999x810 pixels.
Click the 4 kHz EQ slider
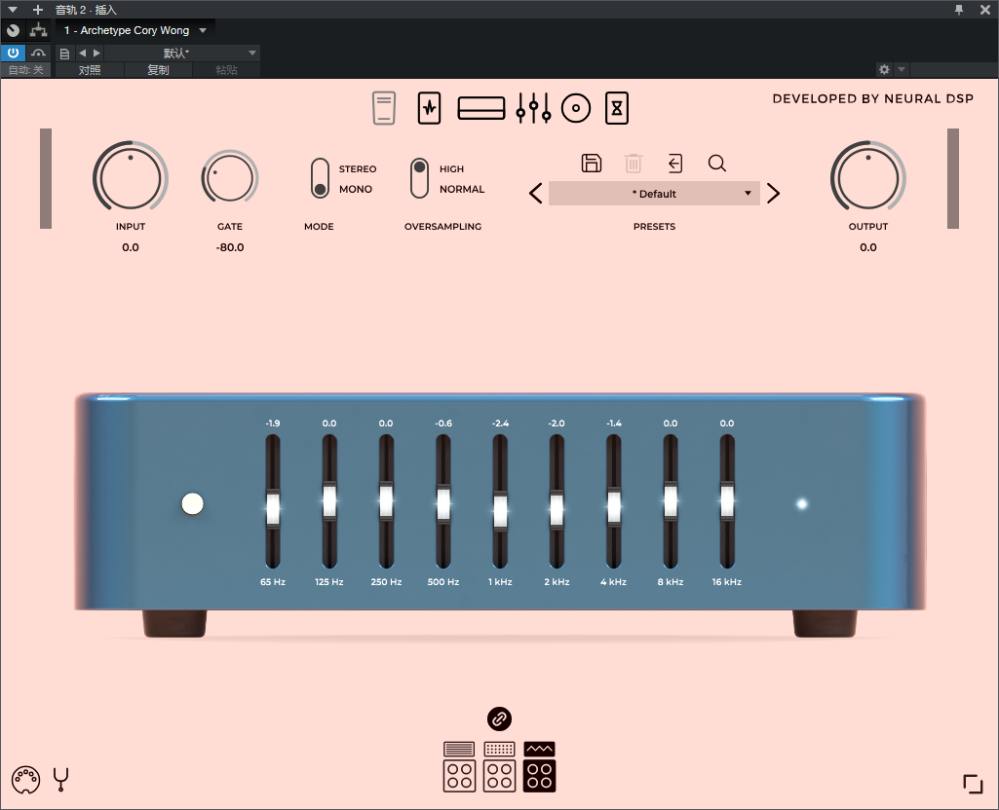point(614,501)
